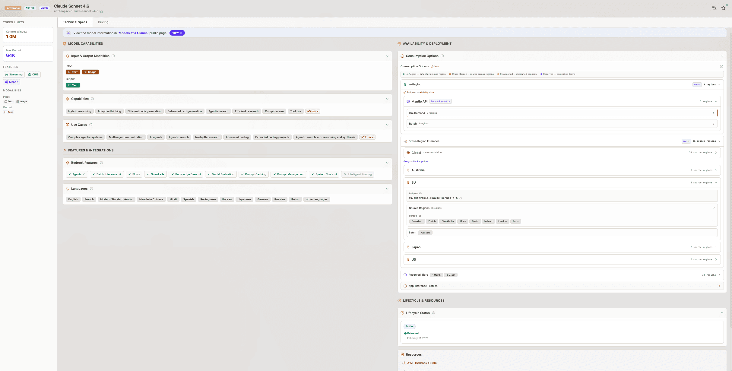Click the Streaming feature chip

pos(14,75)
